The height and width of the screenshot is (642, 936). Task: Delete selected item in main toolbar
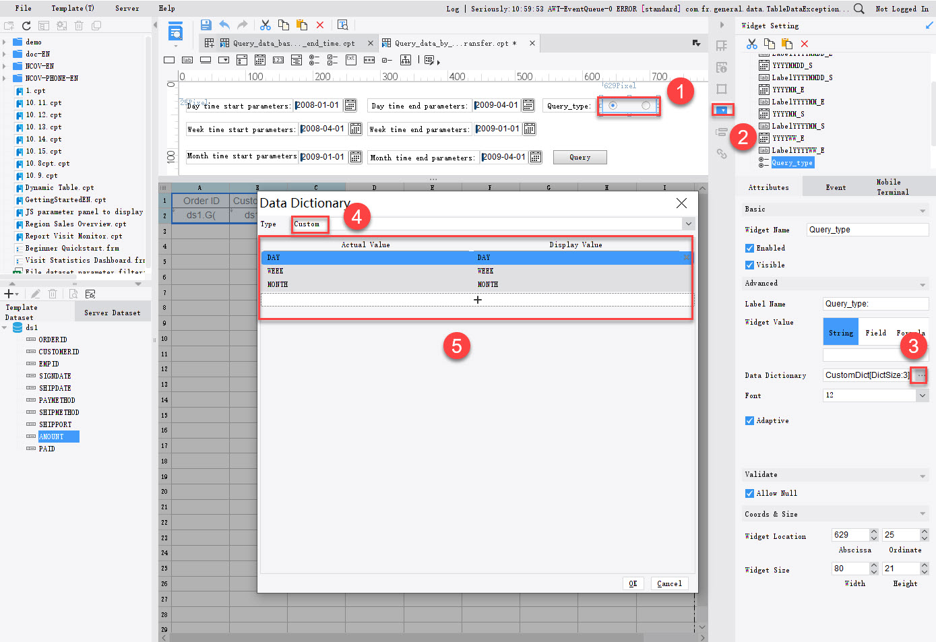pyautogui.click(x=320, y=25)
